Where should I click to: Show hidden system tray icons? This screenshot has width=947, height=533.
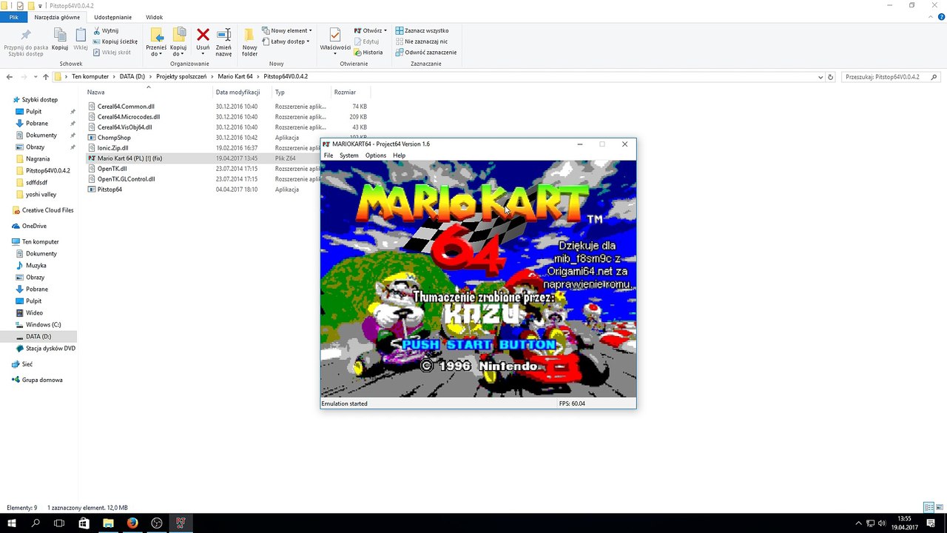pyautogui.click(x=857, y=523)
